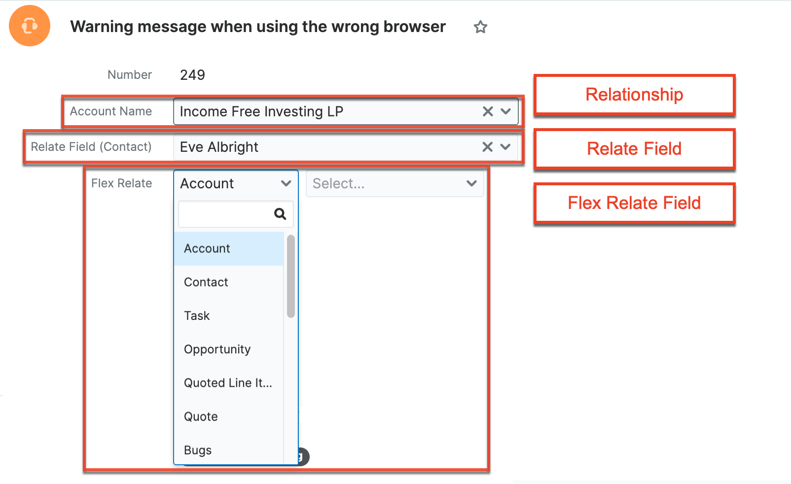Select Opportunity in the dropdown list
This screenshot has width=791, height=484.
[217, 349]
